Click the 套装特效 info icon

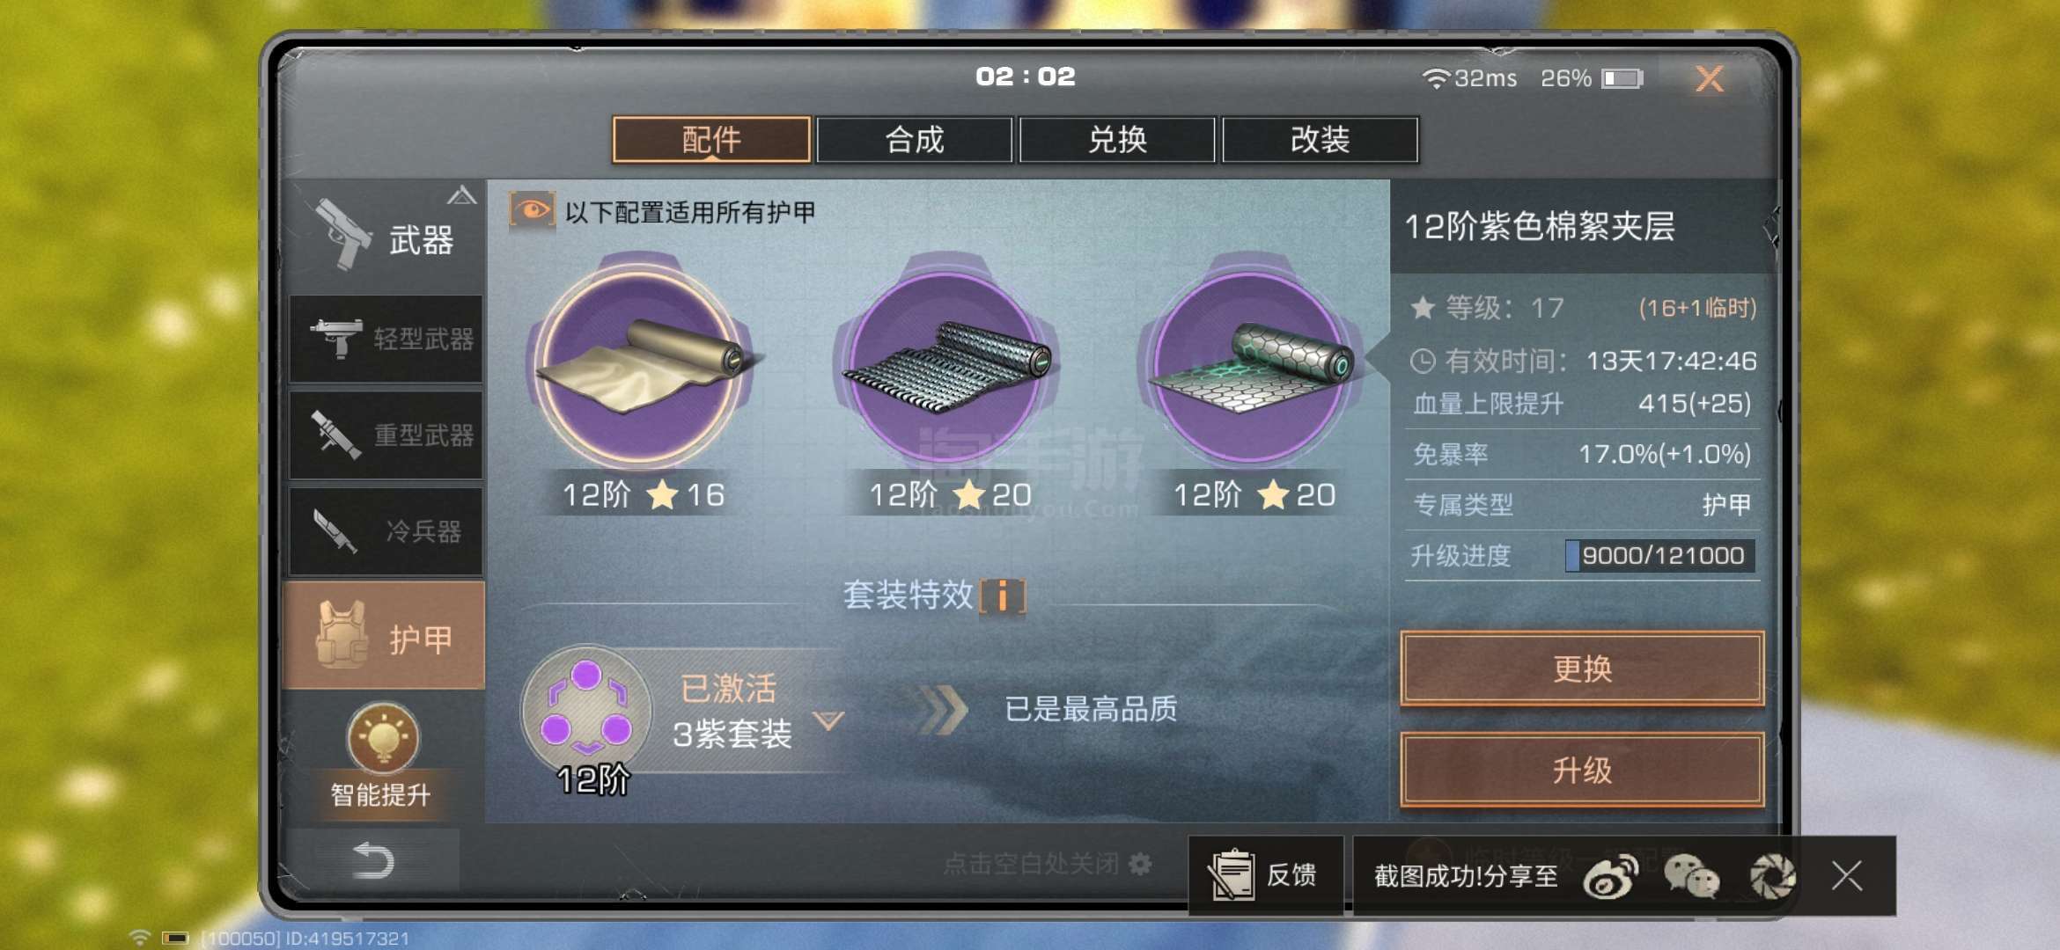(1003, 596)
